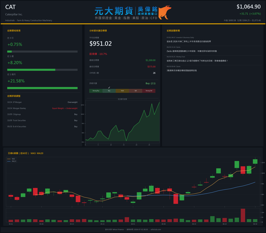This screenshot has width=266, height=233.
Task: Click the candlestick chart title with MA5 MA20
Action: coord(26,153)
